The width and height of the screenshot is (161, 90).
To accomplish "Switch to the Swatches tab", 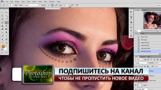I will pyautogui.click(x=145, y=10).
